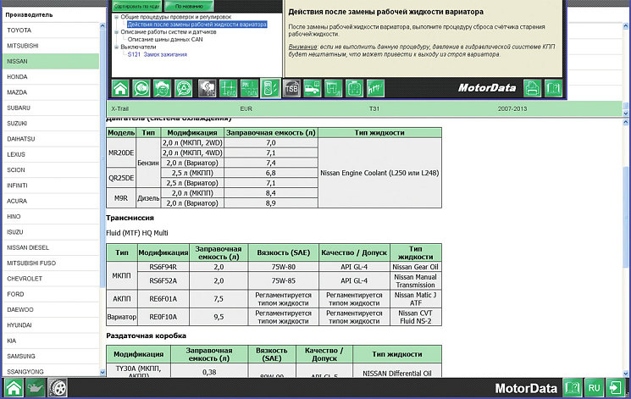This screenshot has width=631, height=399.
Task: Choose DAEWOO manufacturer
Action: (x=51, y=309)
